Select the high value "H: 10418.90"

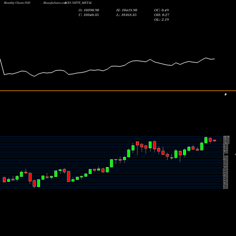127,10
